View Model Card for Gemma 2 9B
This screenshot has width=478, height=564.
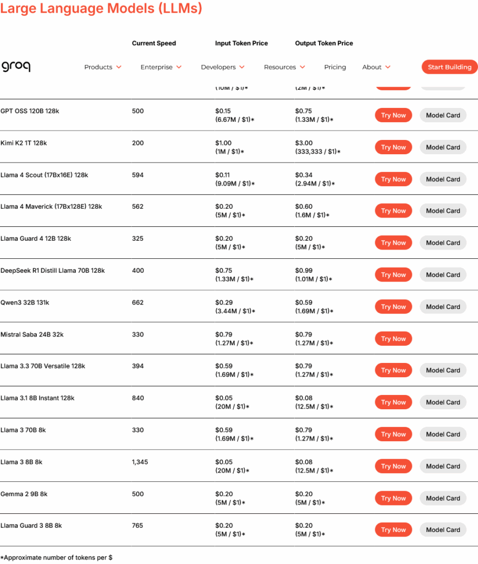(443, 498)
